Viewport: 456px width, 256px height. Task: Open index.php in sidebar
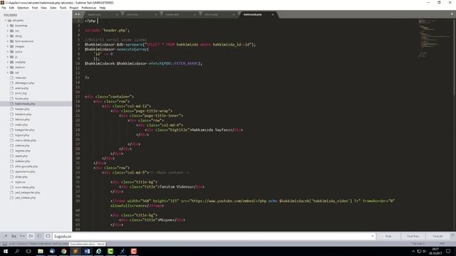tap(21, 124)
